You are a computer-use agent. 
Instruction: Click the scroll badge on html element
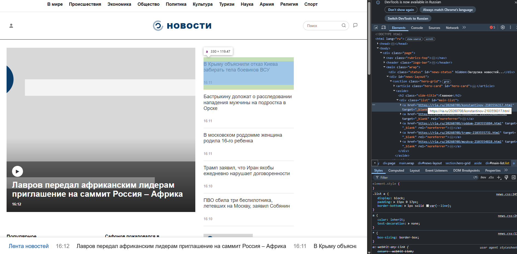click(x=429, y=39)
